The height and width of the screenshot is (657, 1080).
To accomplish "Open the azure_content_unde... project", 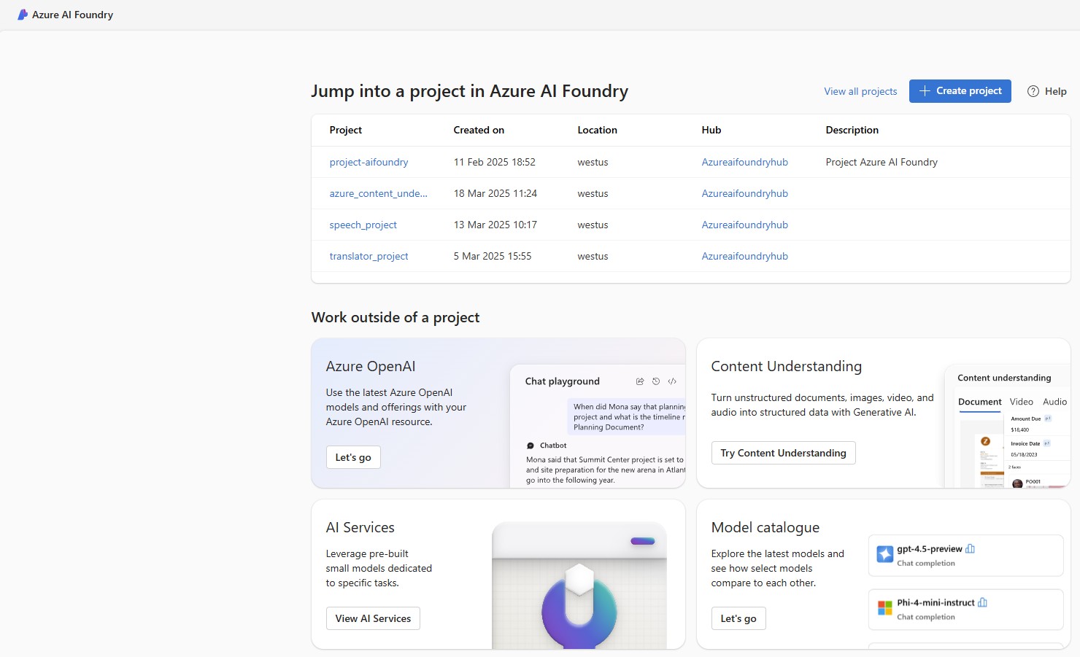I will (379, 193).
